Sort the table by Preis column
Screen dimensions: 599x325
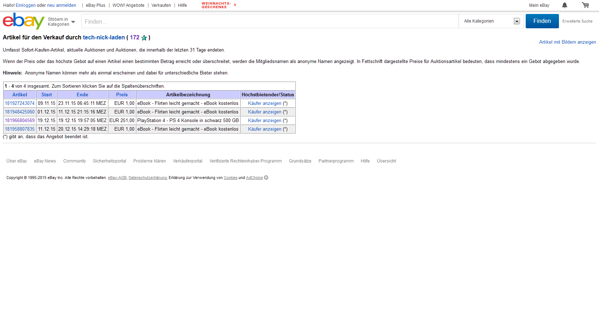click(x=122, y=95)
